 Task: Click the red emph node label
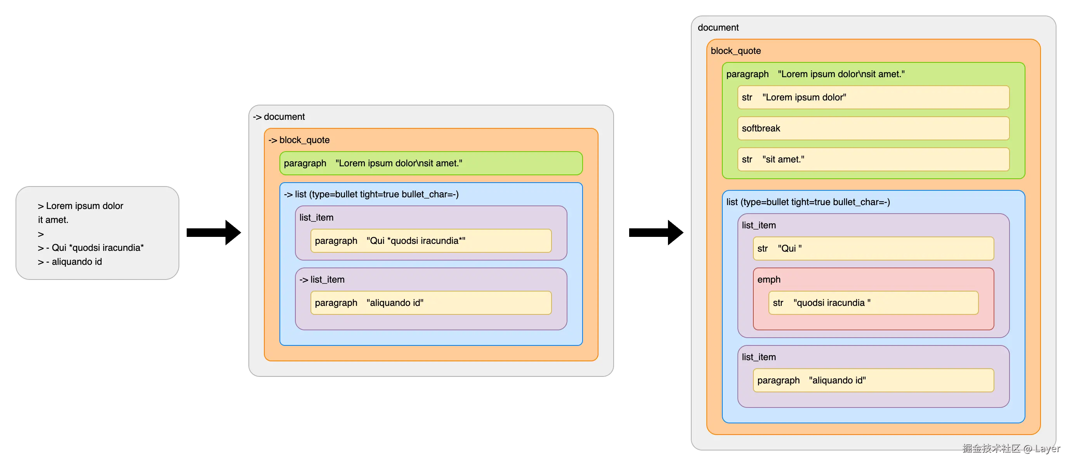click(x=768, y=280)
